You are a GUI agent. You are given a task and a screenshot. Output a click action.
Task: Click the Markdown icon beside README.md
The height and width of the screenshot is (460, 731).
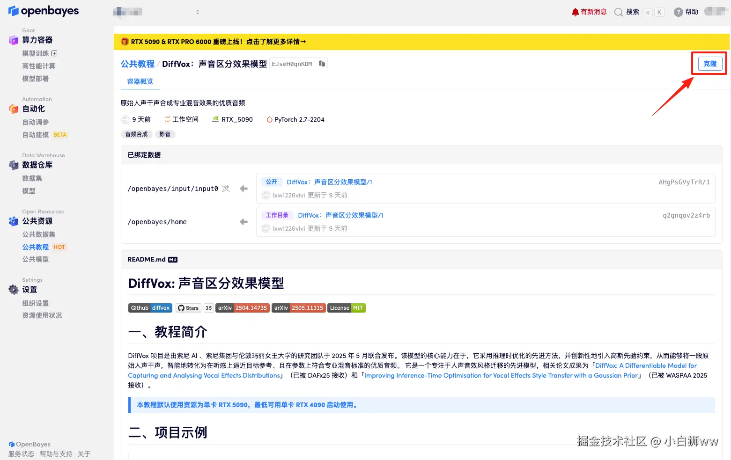[173, 260]
